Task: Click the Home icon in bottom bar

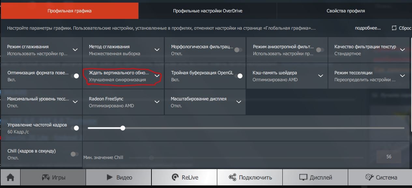Action: 10,178
